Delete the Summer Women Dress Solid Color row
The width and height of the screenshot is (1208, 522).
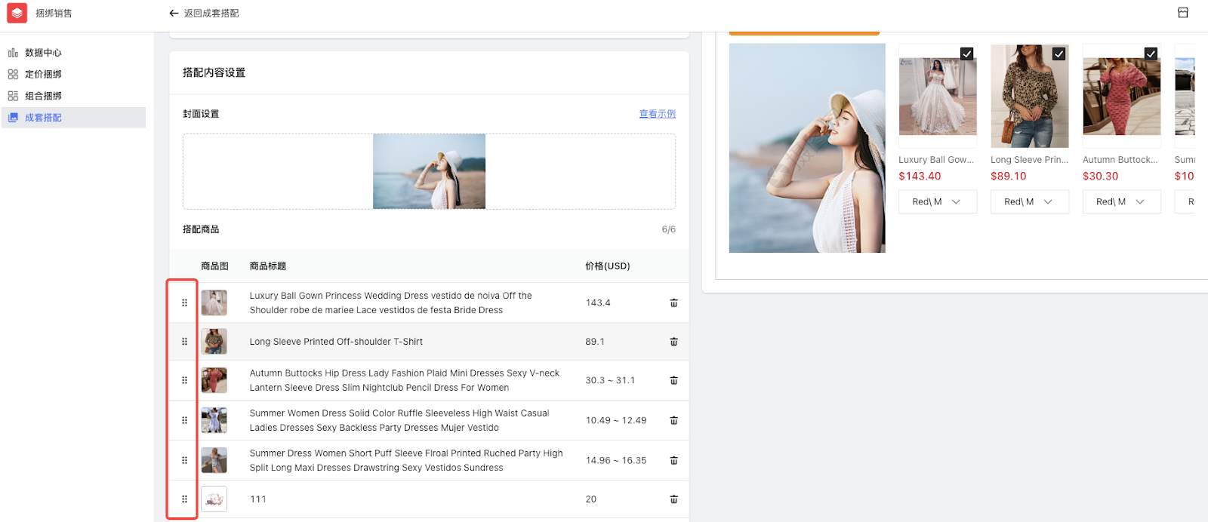pos(673,420)
